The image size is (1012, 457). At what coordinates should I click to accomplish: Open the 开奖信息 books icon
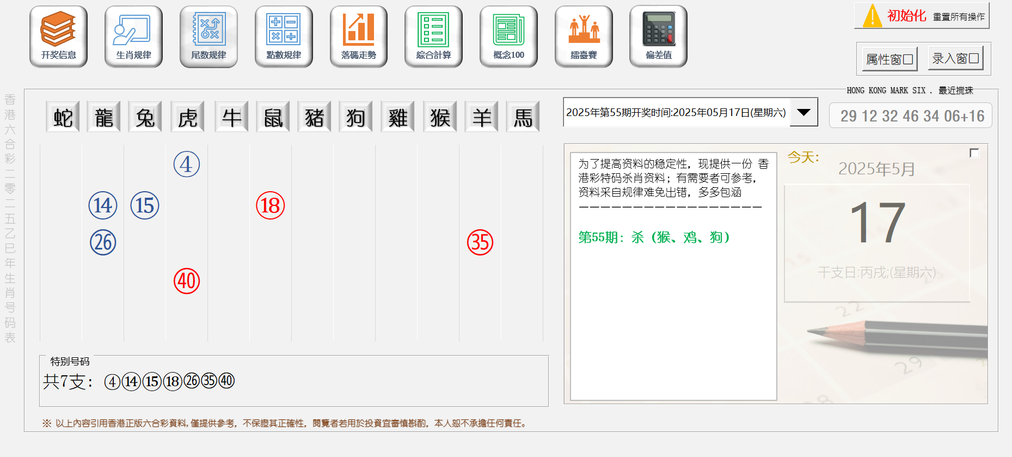(58, 36)
